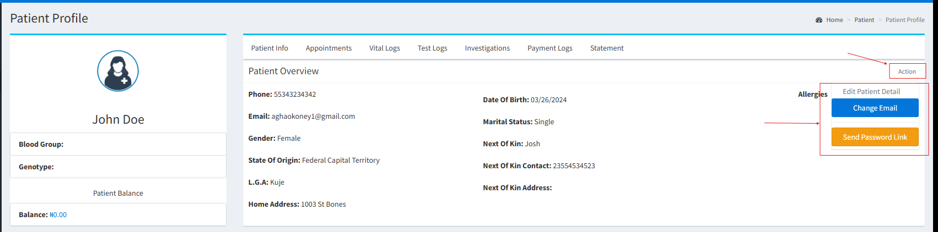Screen dimensions: 938x232
Task: Click the Patient Overview heading
Action: click(x=283, y=71)
